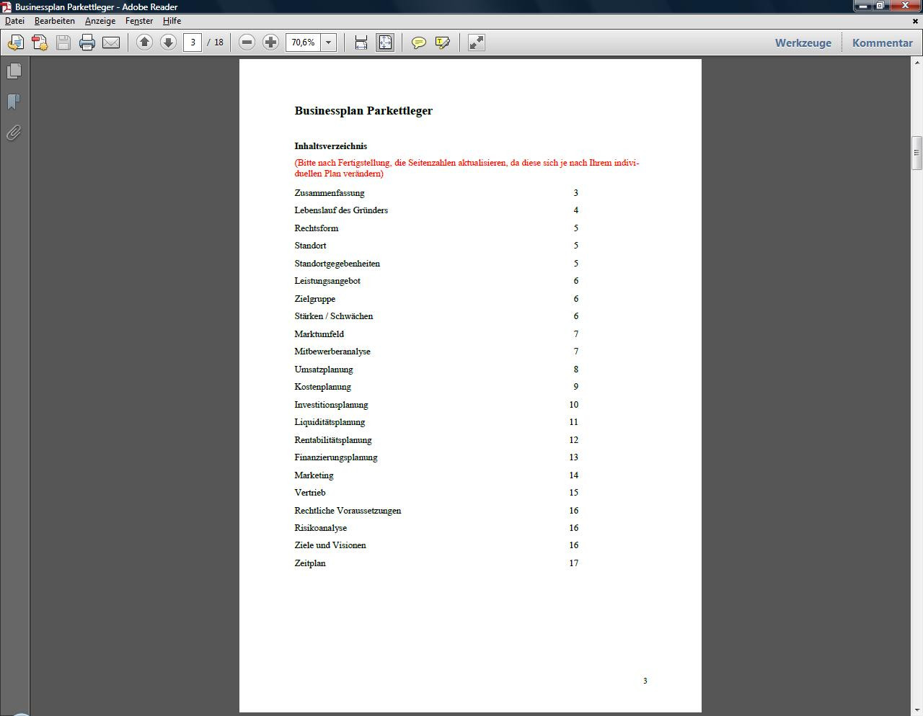
Task: Click the Marktumfeld entry
Action: (319, 334)
